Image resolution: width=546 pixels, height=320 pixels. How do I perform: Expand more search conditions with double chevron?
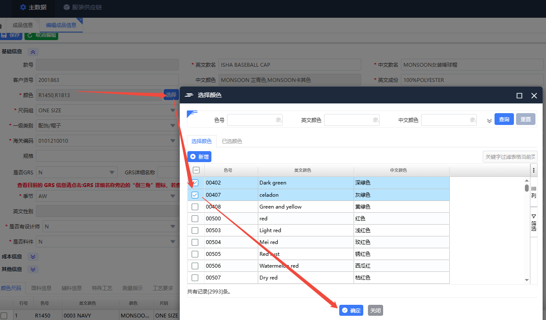pos(489,120)
